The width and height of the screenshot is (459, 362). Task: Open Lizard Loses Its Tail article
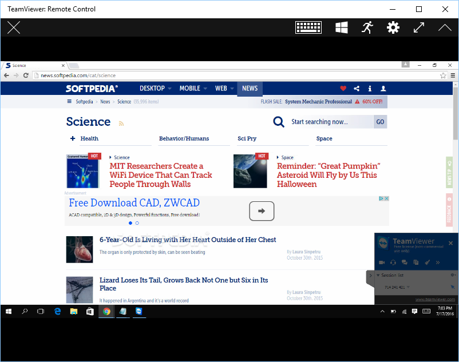coord(184,284)
